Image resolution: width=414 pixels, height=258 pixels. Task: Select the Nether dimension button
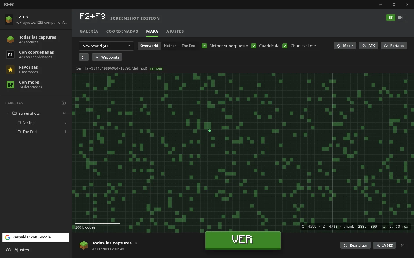coord(170,46)
